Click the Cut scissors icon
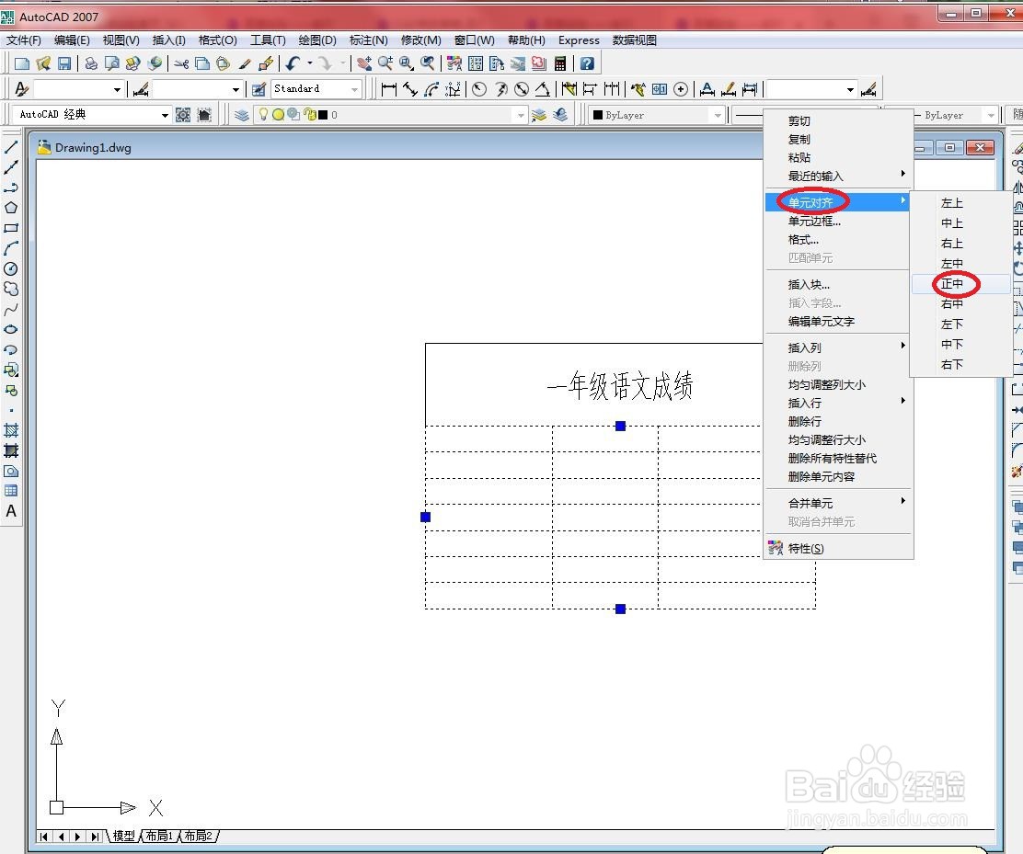This screenshot has width=1023, height=854. [181, 63]
